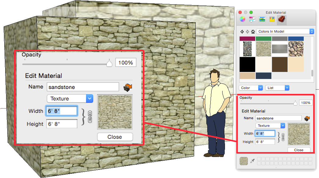
Task: Choose the dark brown color swatch
Action: coord(280,64)
